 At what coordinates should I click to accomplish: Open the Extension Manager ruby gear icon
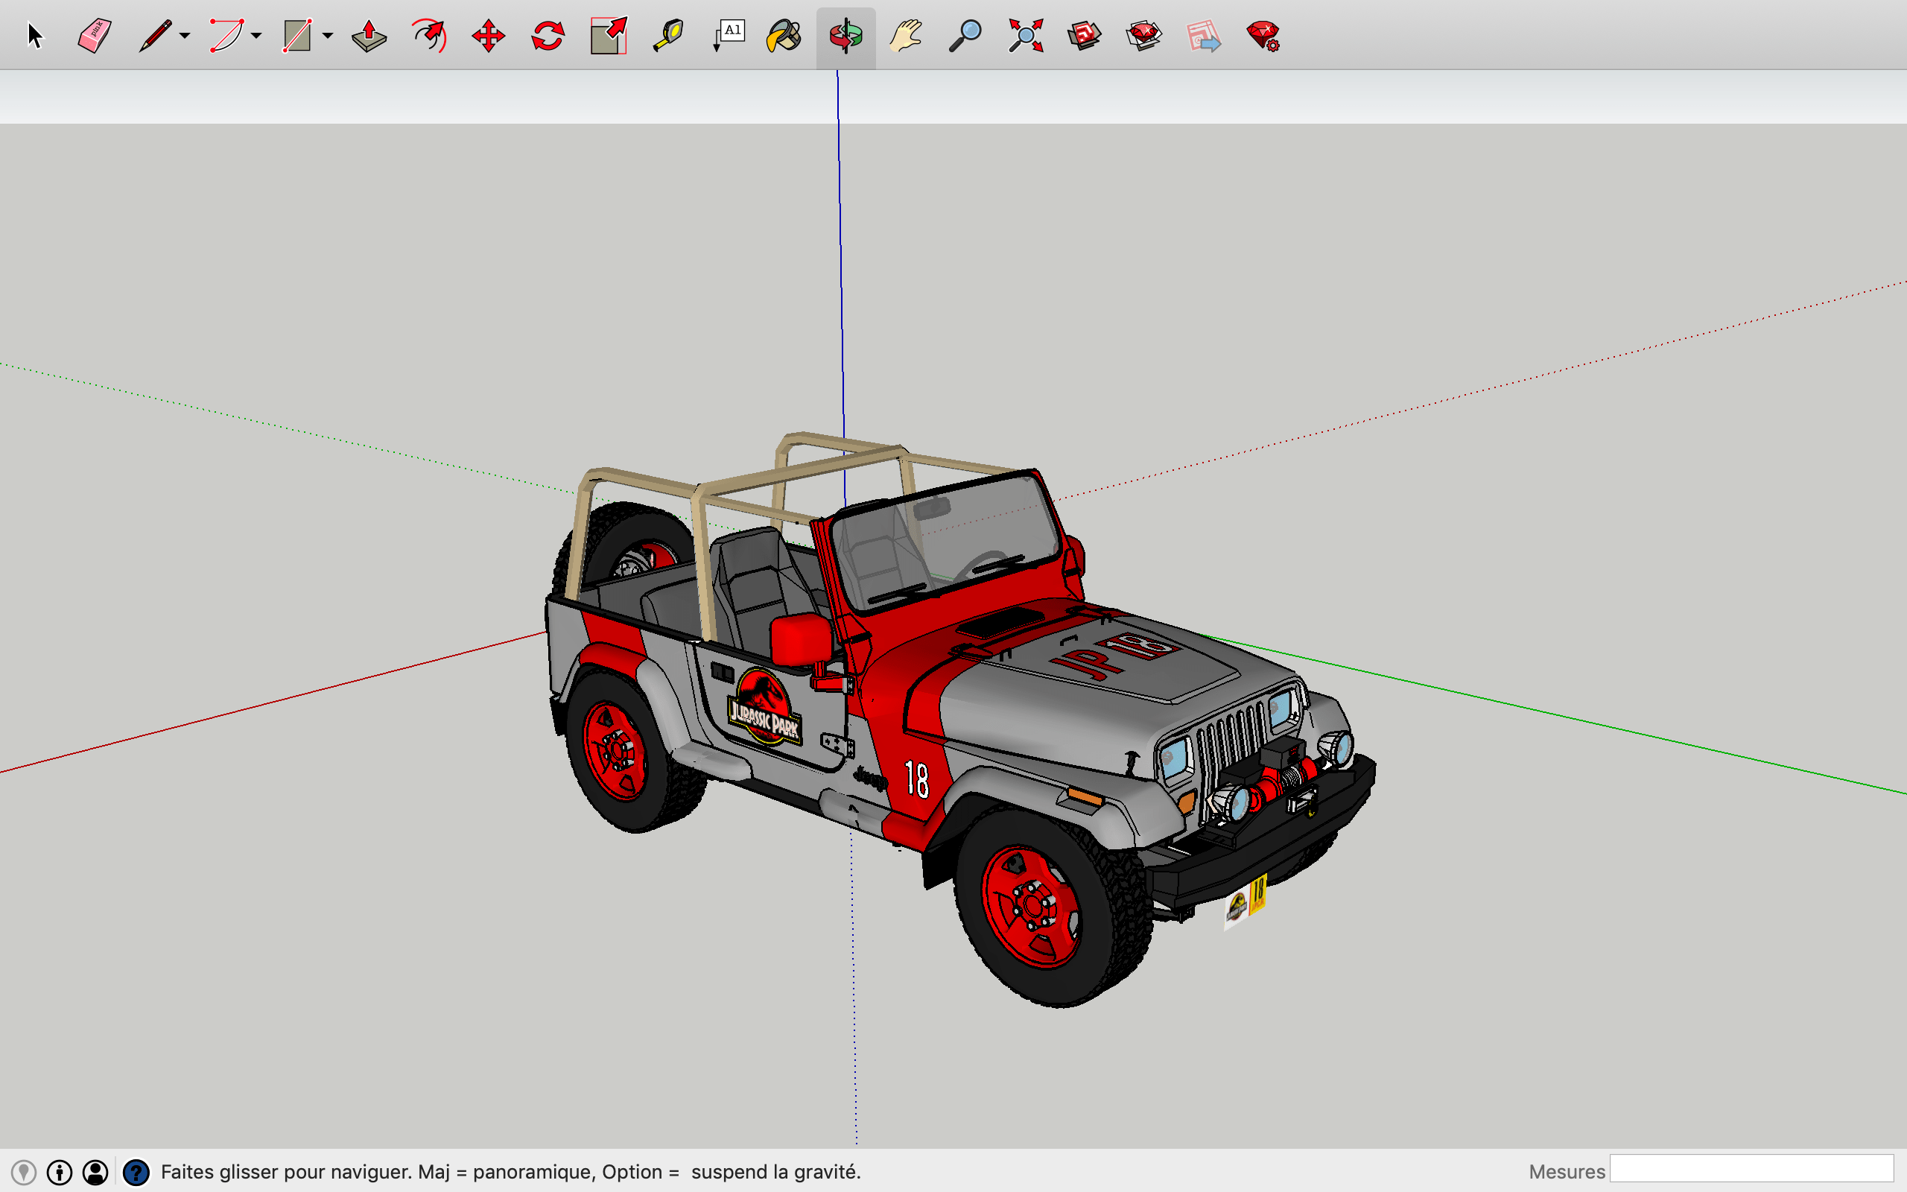[x=1263, y=37]
